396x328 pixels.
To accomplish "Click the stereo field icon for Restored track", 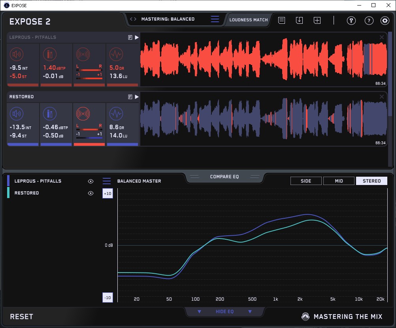I will 83,114.
